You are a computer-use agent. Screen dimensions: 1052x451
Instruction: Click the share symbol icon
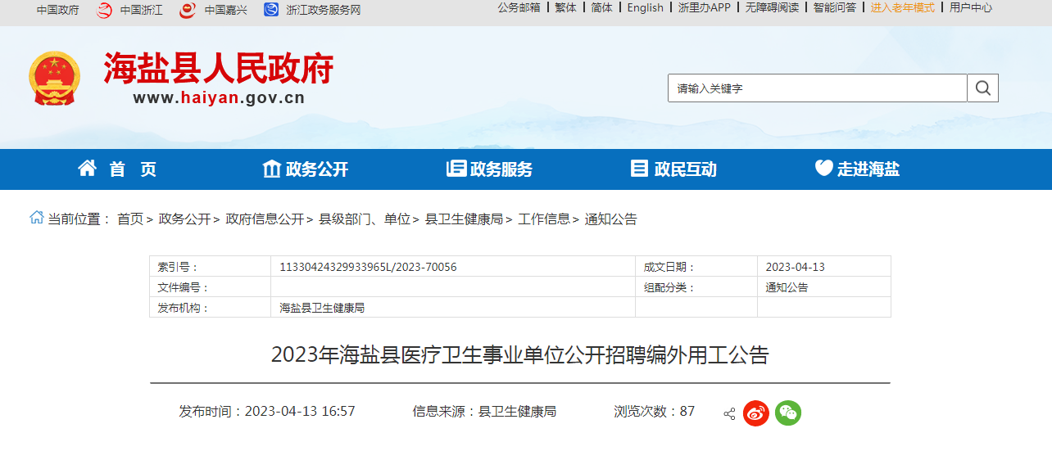(x=729, y=414)
